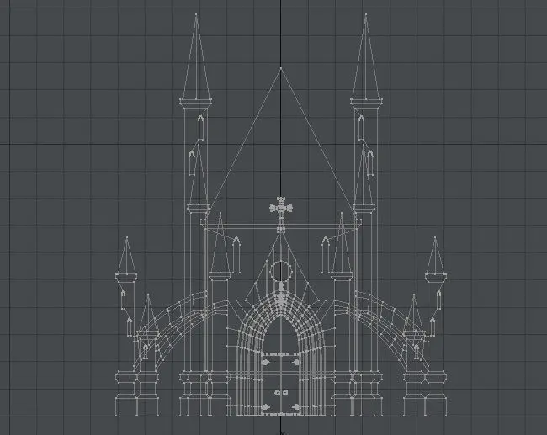Pick the lower-right hinge of the main door
This screenshot has width=547, height=435.
[x=296, y=406]
